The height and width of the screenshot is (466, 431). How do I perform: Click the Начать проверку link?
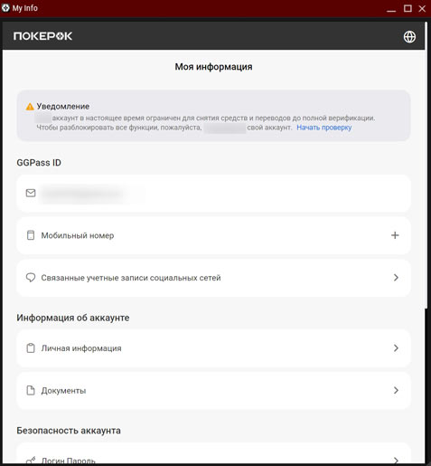tap(324, 128)
